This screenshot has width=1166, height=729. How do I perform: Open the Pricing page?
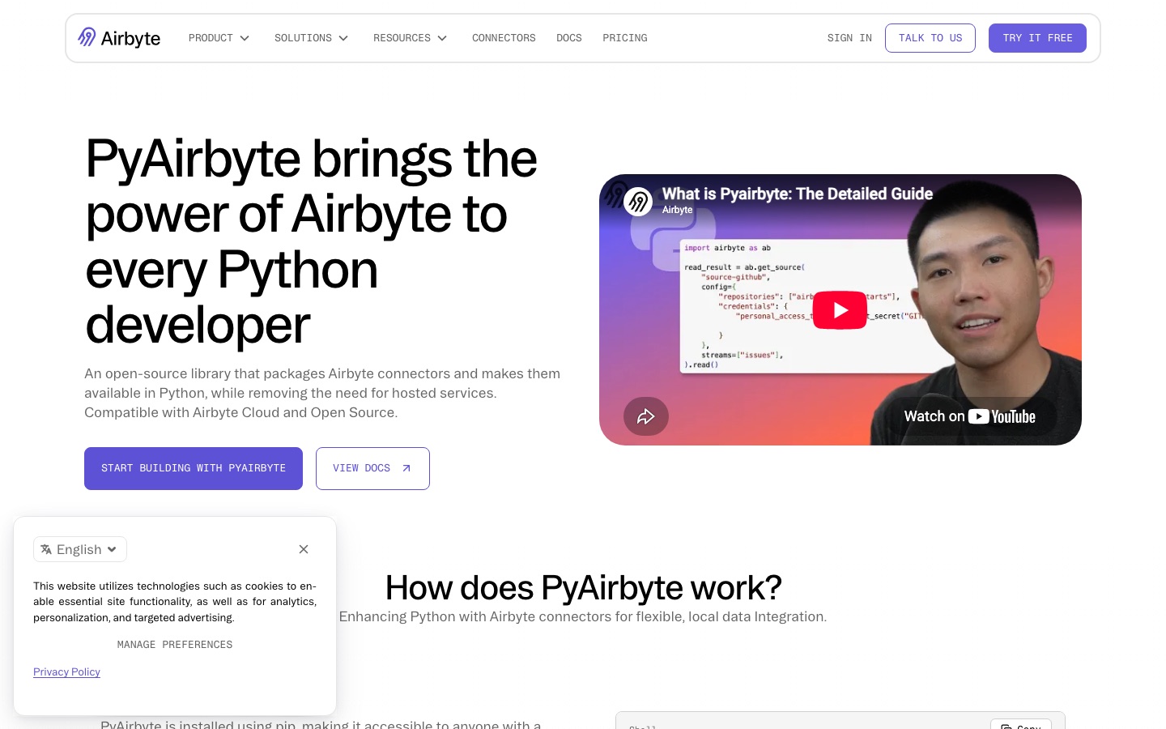(x=625, y=38)
